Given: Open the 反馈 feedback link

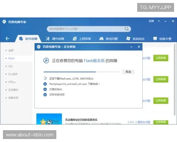Looking at the screenshot, I should pyautogui.click(x=151, y=21).
